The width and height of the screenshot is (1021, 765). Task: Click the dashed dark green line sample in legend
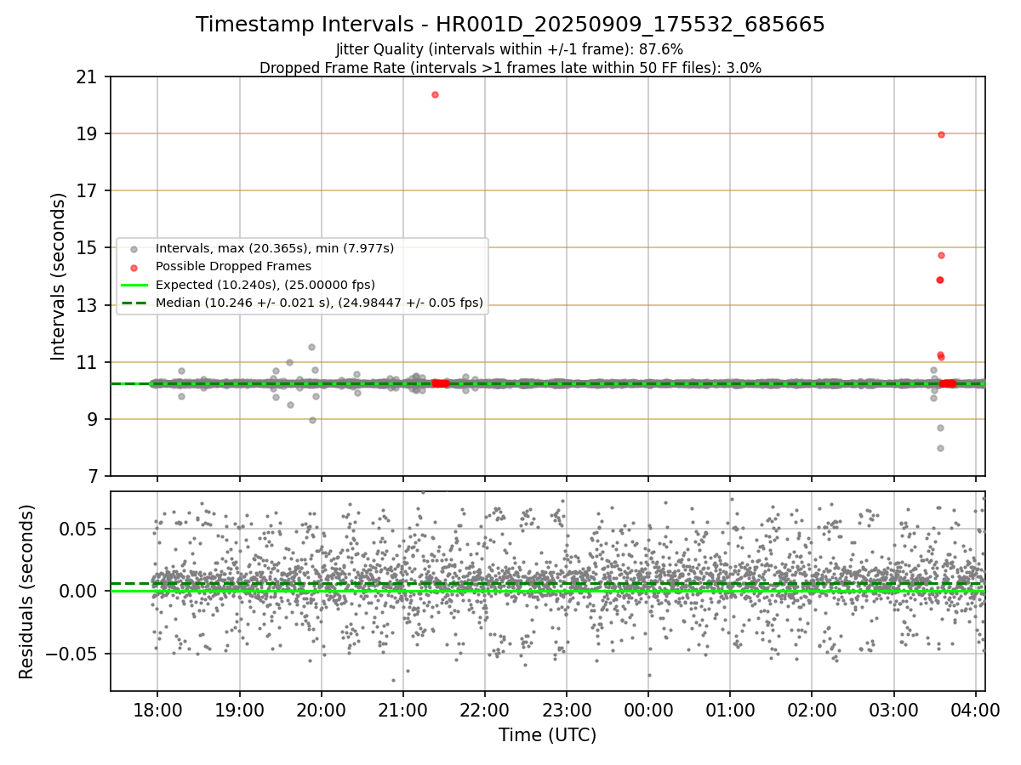coord(134,303)
